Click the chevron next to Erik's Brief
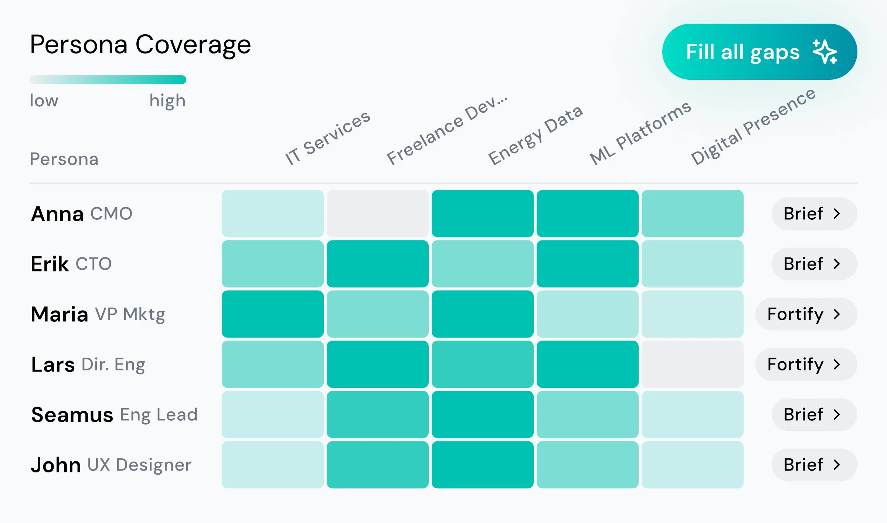 (837, 264)
